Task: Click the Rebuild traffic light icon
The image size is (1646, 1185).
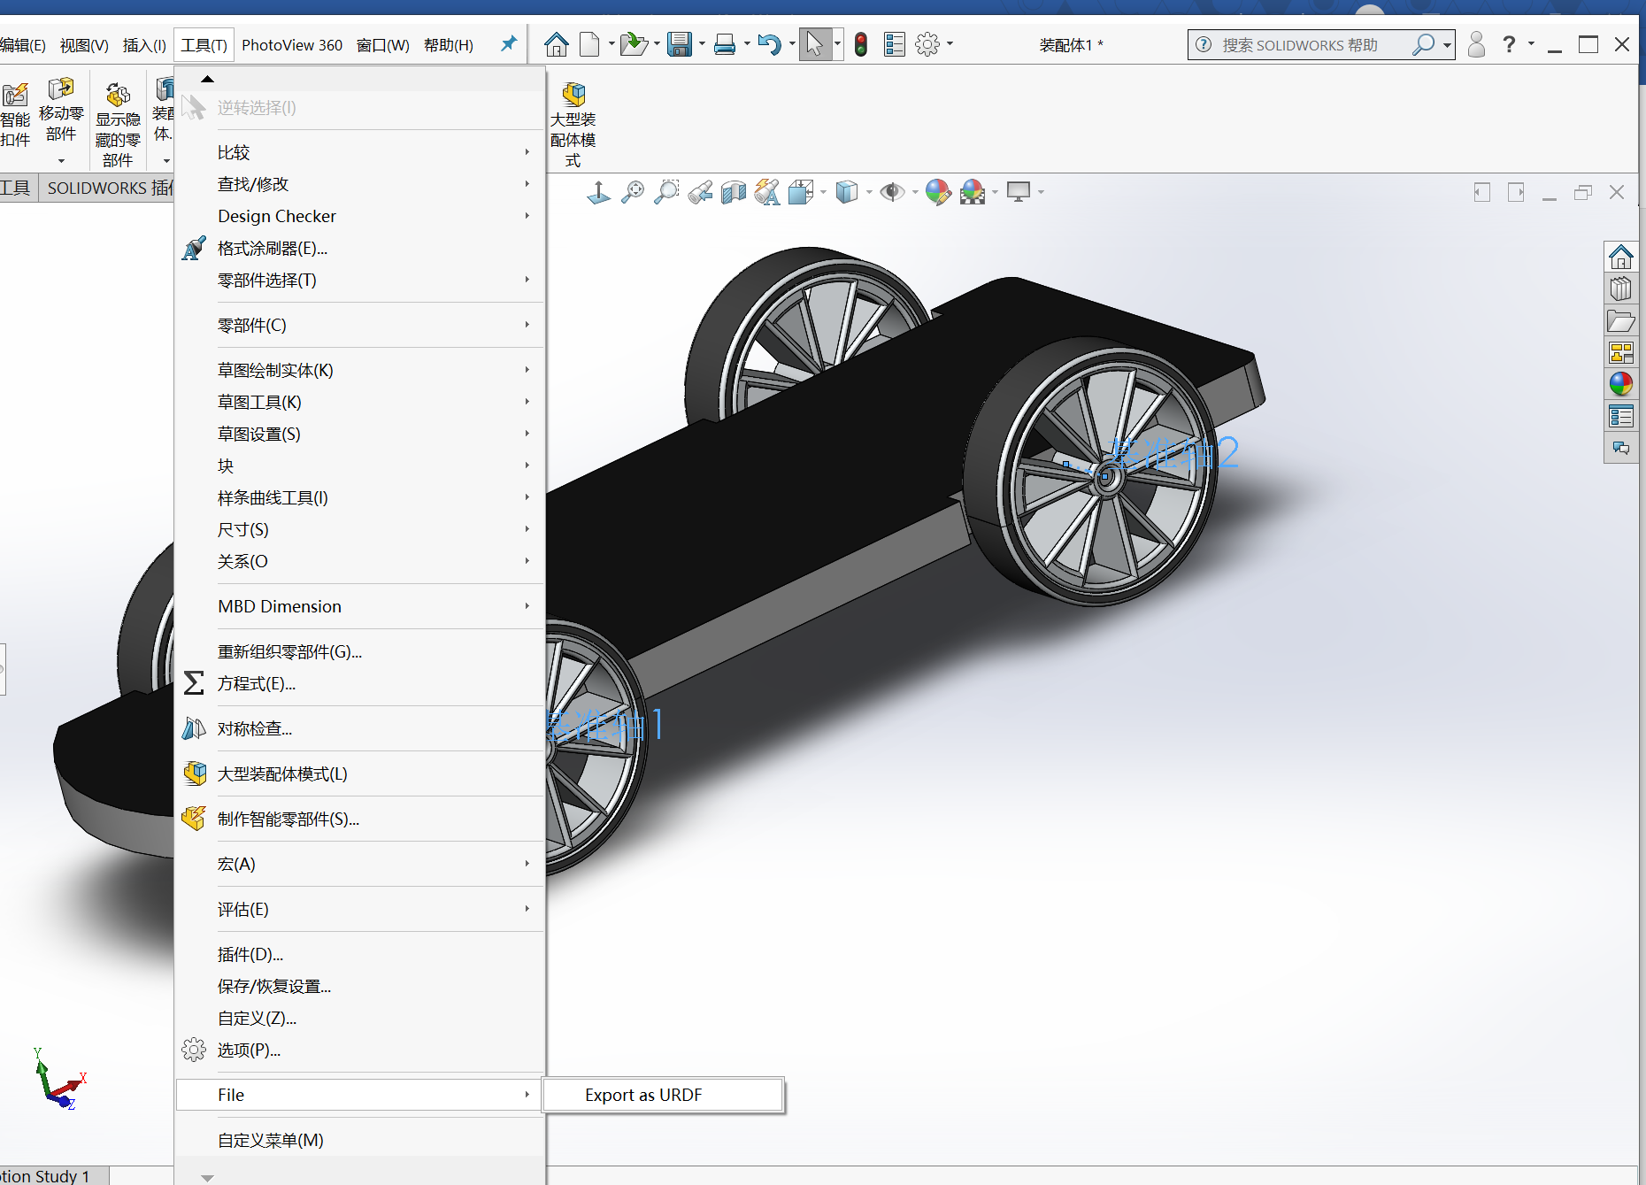Action: (860, 44)
